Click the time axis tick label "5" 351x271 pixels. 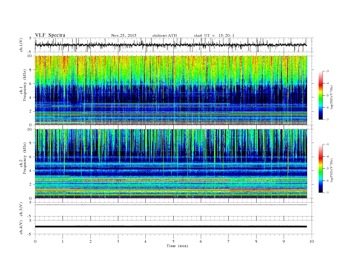point(173,241)
